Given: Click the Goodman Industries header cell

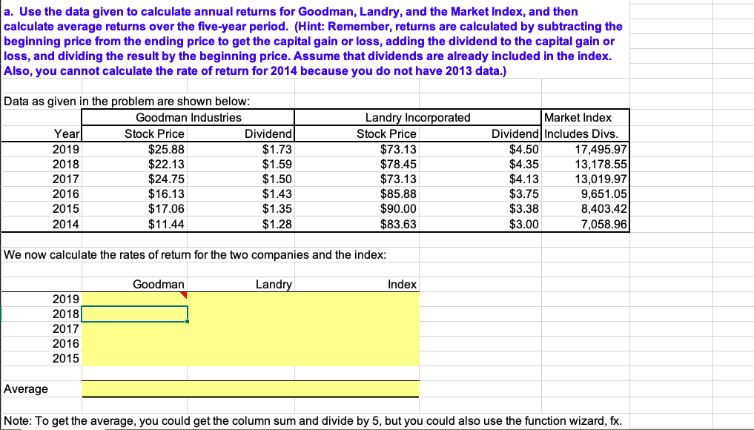Looking at the screenshot, I should coord(188,117).
